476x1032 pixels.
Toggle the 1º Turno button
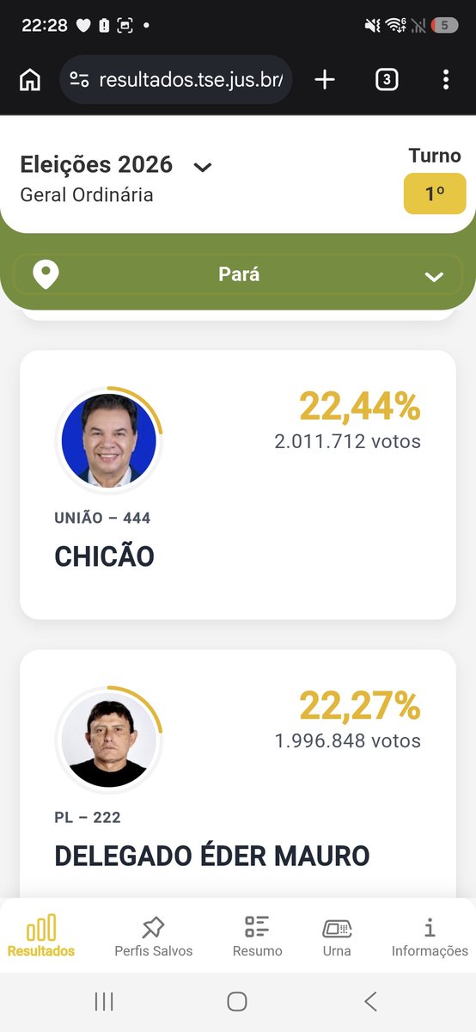pos(435,194)
